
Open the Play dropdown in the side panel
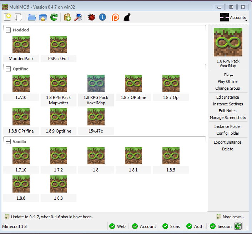pyautogui.click(x=228, y=75)
